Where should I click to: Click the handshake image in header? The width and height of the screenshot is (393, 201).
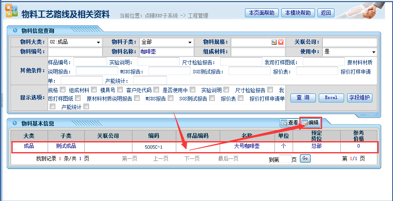click(x=366, y=10)
